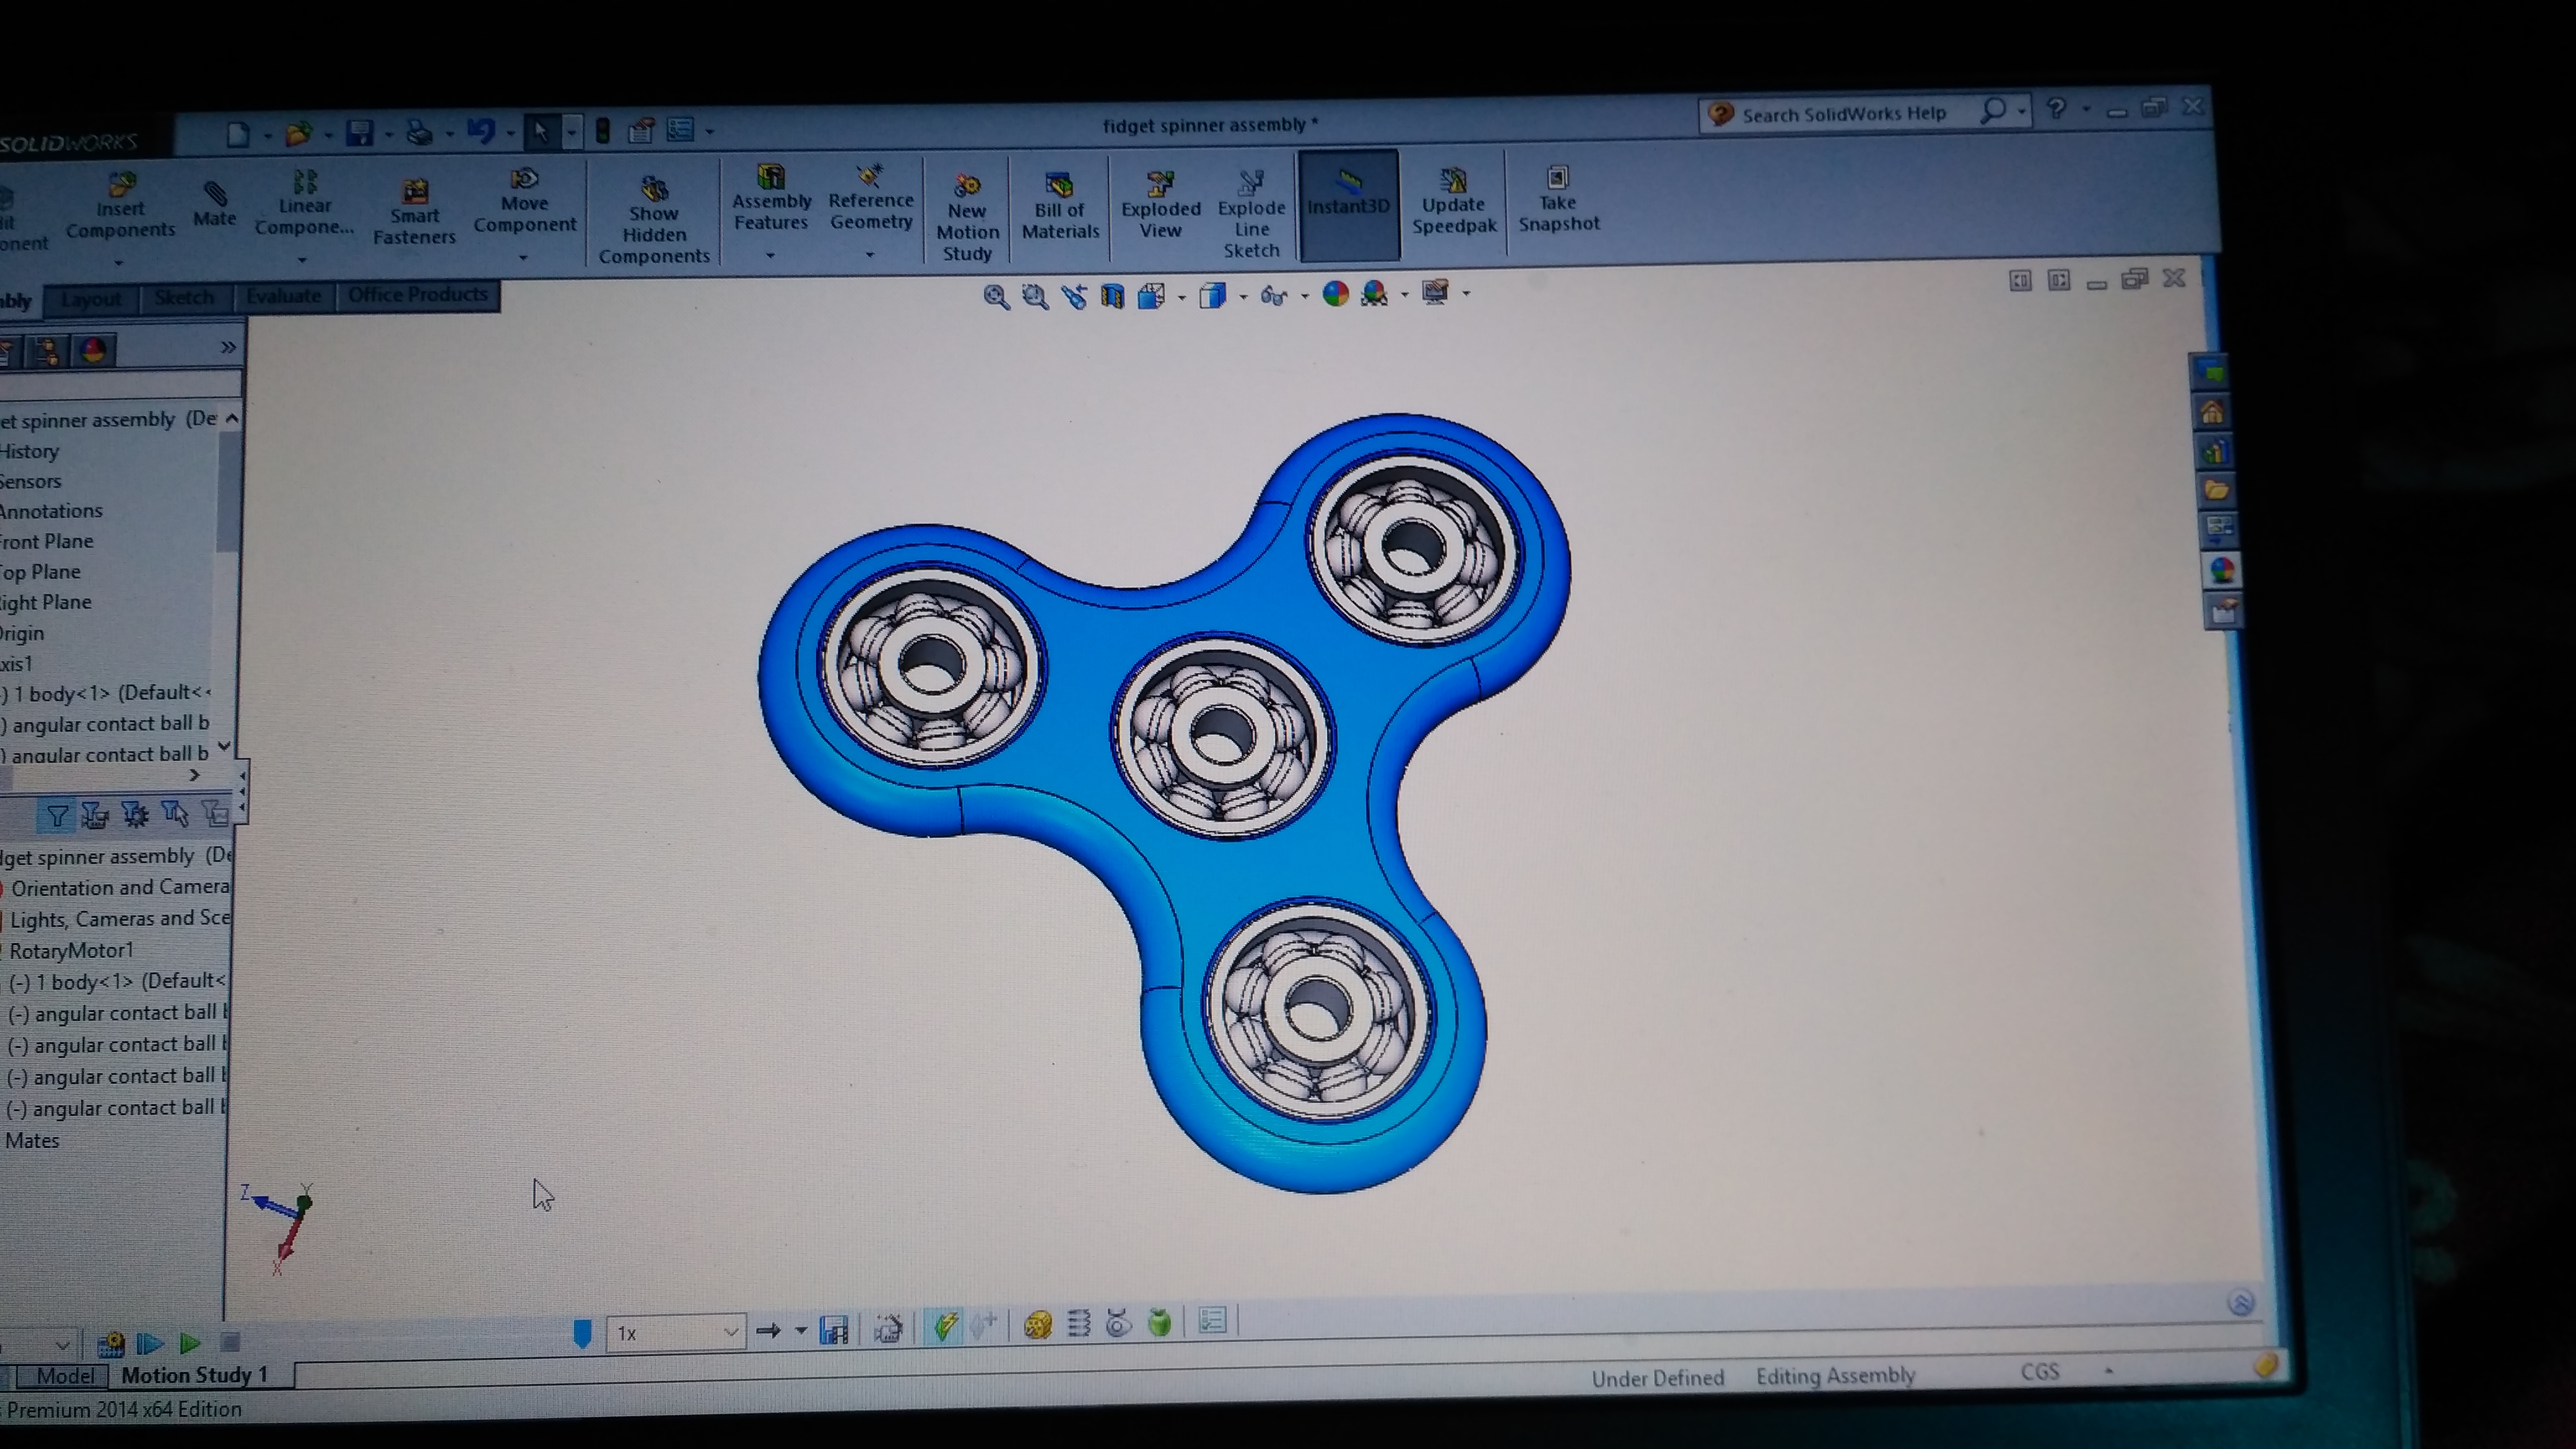Open the Mate tool
The width and height of the screenshot is (2576, 1449).
click(x=214, y=204)
